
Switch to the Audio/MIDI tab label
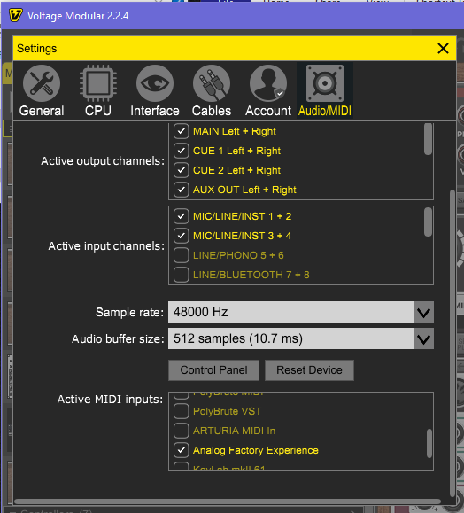[x=325, y=111]
